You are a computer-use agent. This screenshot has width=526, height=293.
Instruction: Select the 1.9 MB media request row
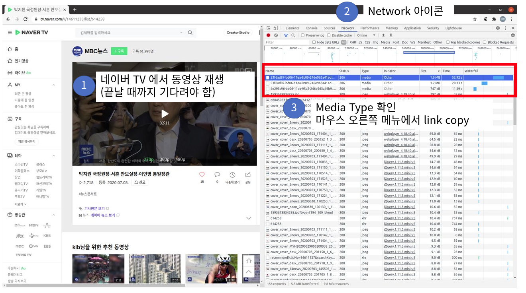tap(389, 78)
